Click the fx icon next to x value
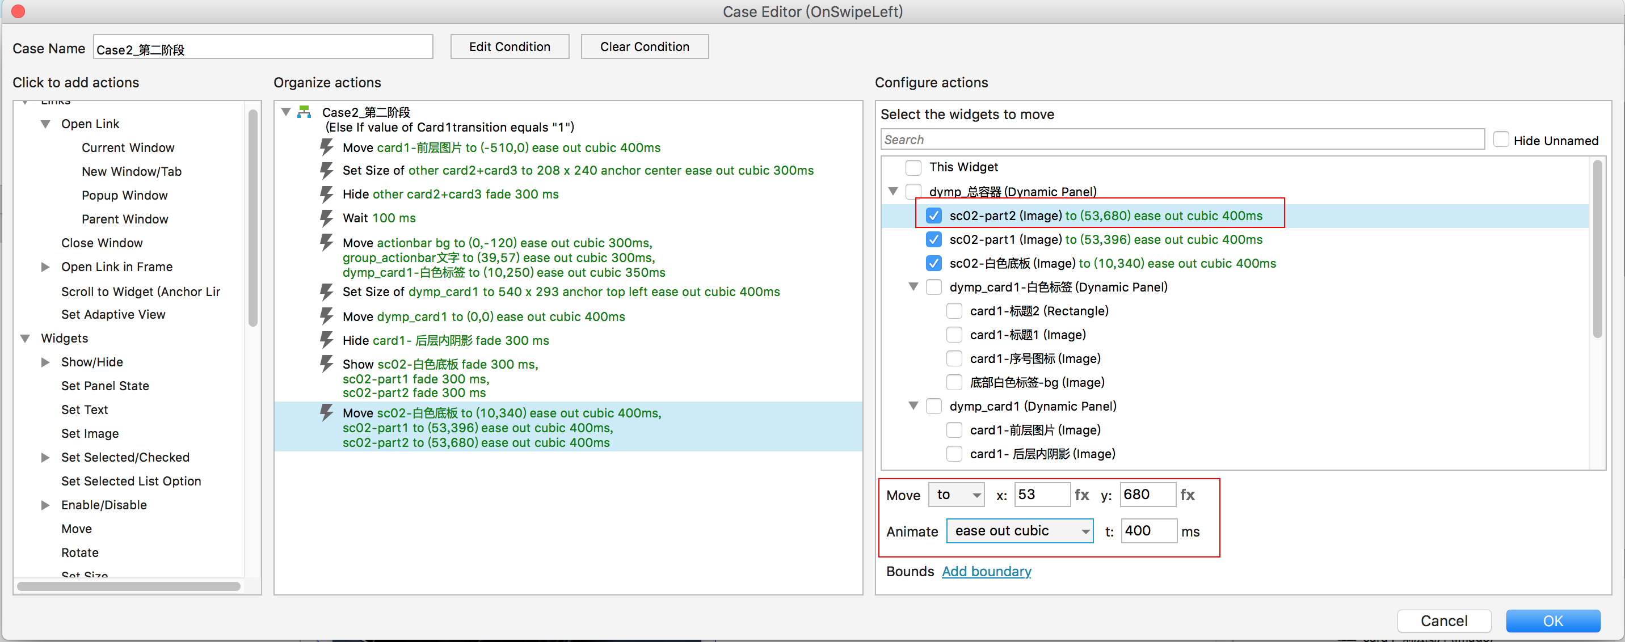This screenshot has width=1625, height=642. click(1082, 495)
